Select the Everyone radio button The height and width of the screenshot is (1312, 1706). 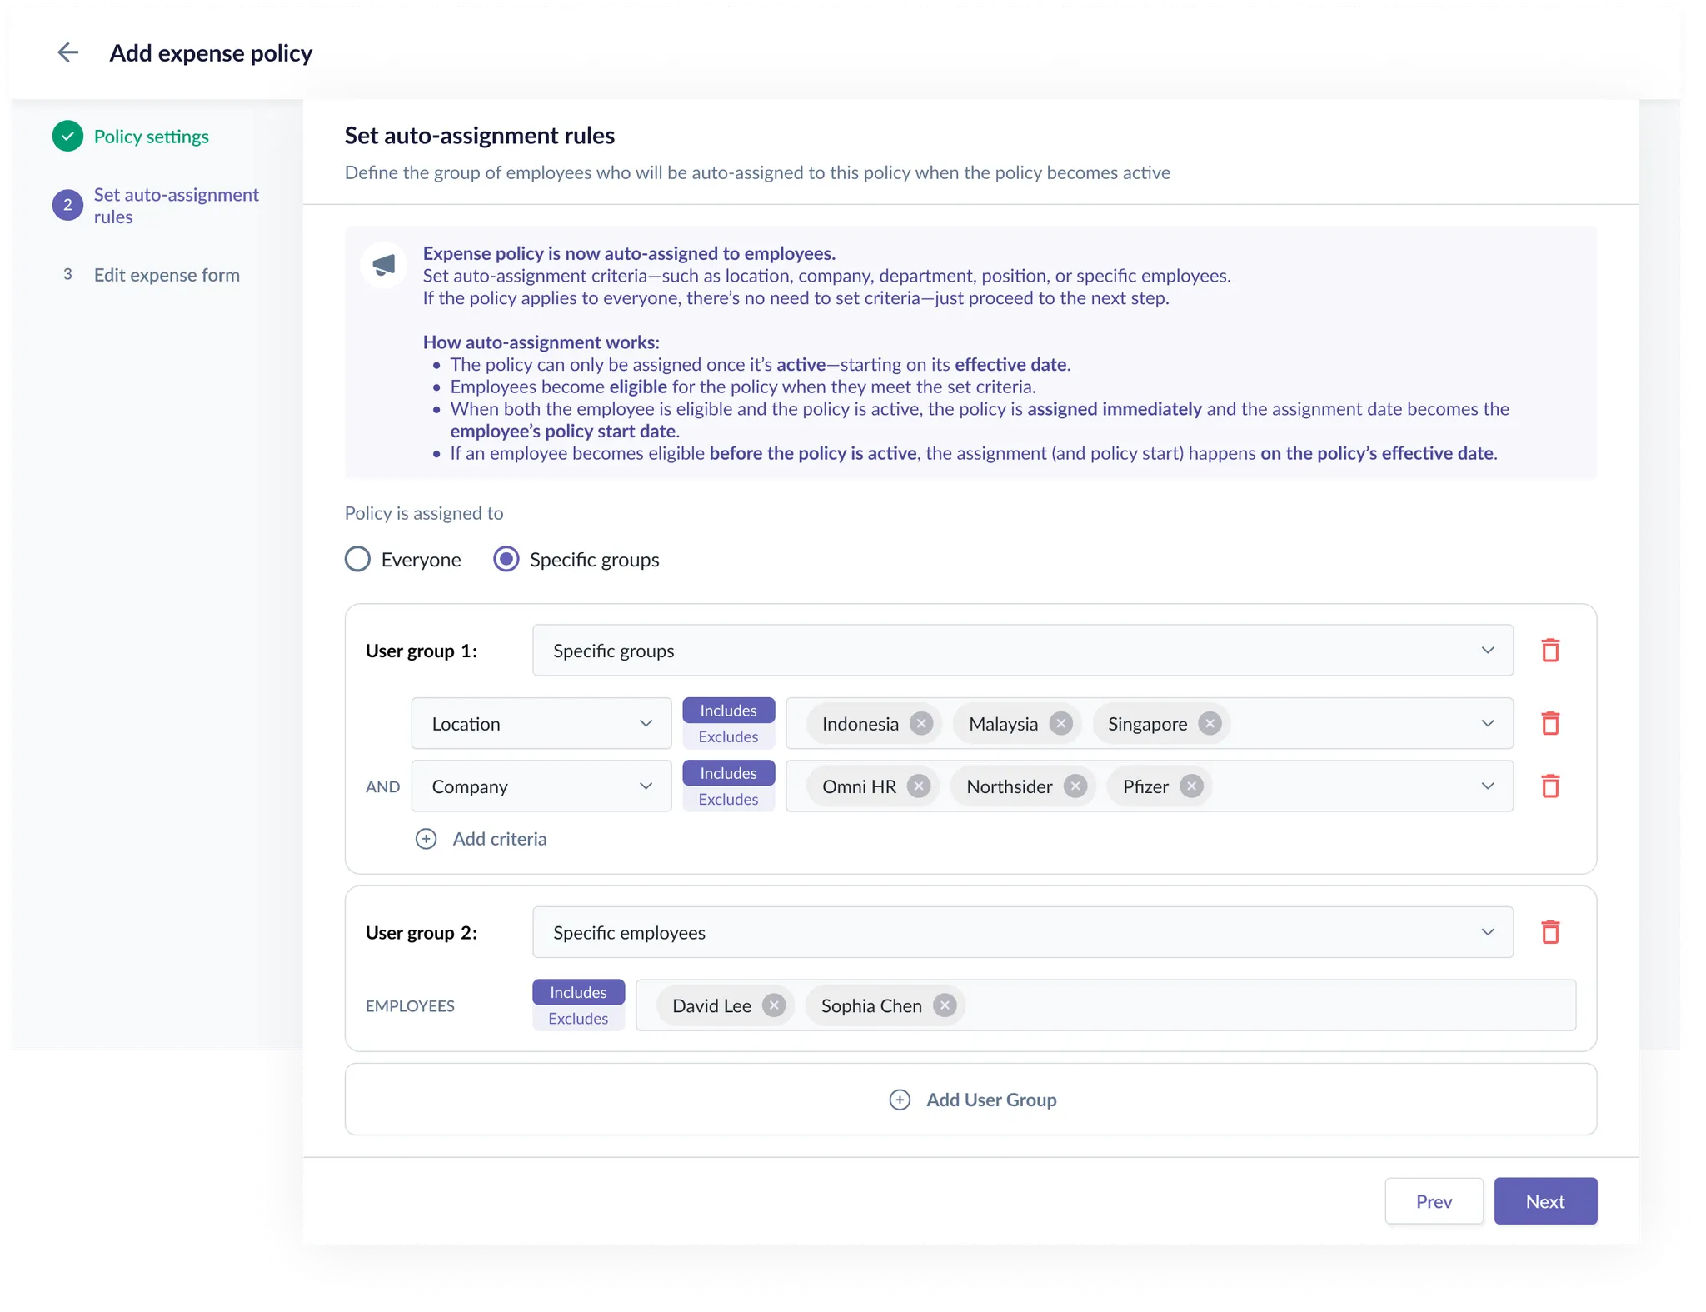(x=358, y=559)
